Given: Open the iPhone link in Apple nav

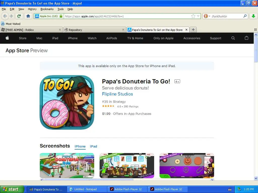Looking at the screenshot, I should (73, 38).
